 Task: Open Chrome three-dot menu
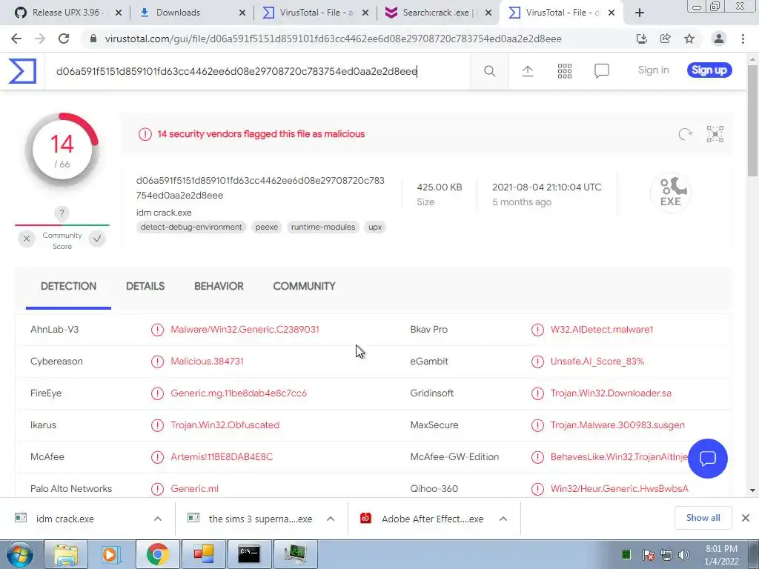743,39
